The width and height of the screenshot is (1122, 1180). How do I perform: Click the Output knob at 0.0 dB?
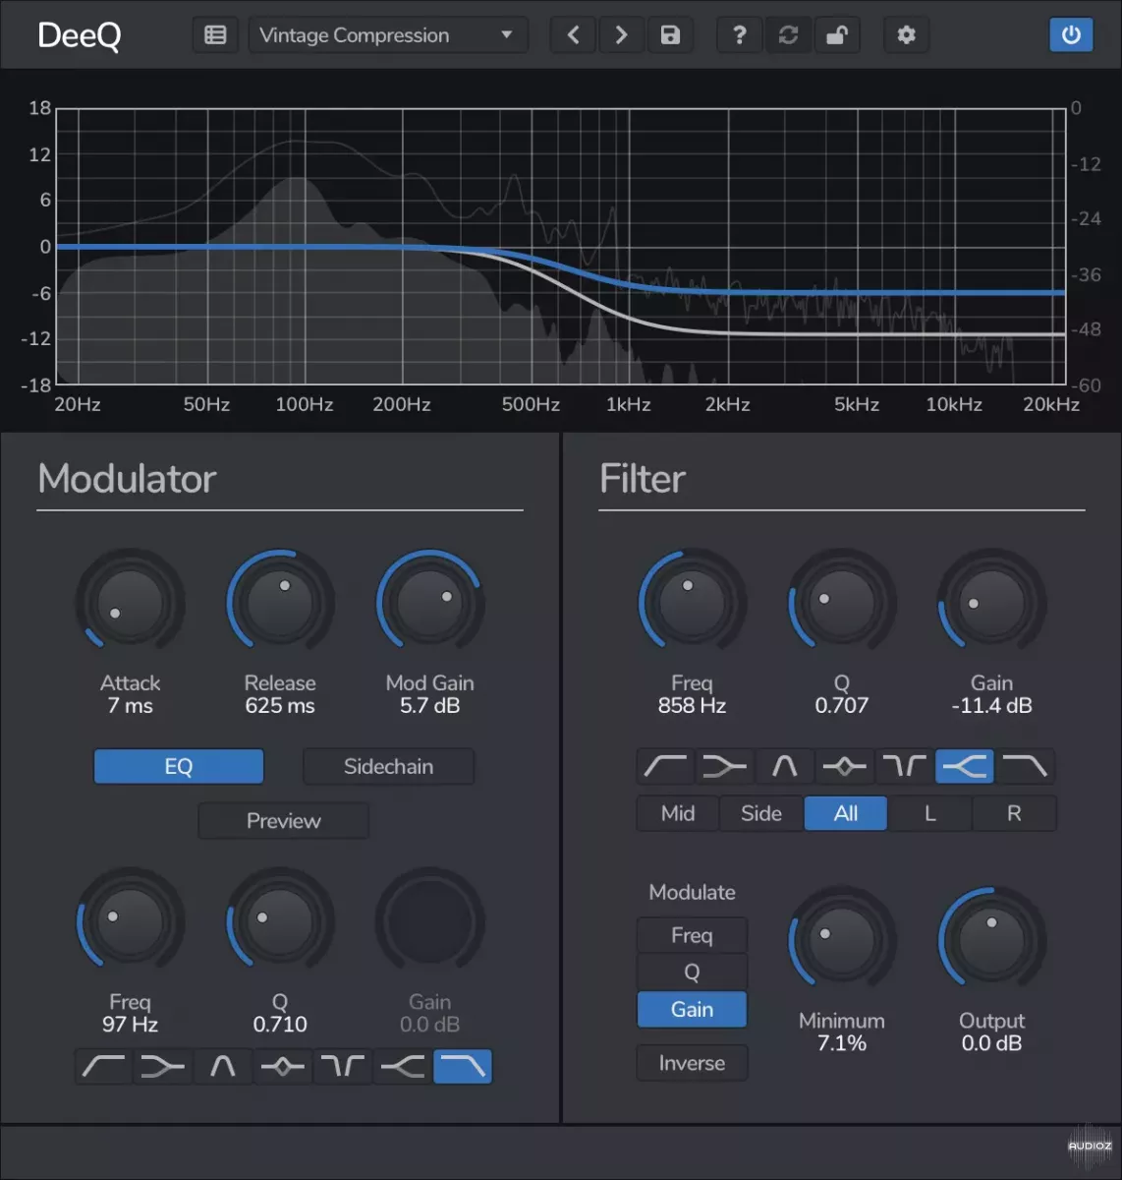(x=991, y=940)
